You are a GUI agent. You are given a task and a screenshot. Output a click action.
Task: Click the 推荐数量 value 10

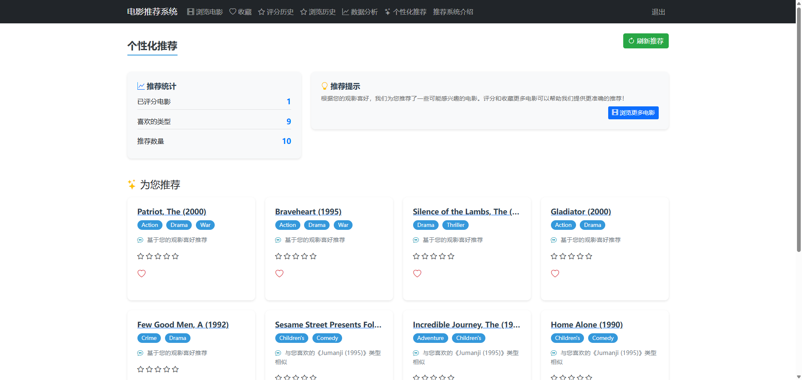[x=287, y=141]
